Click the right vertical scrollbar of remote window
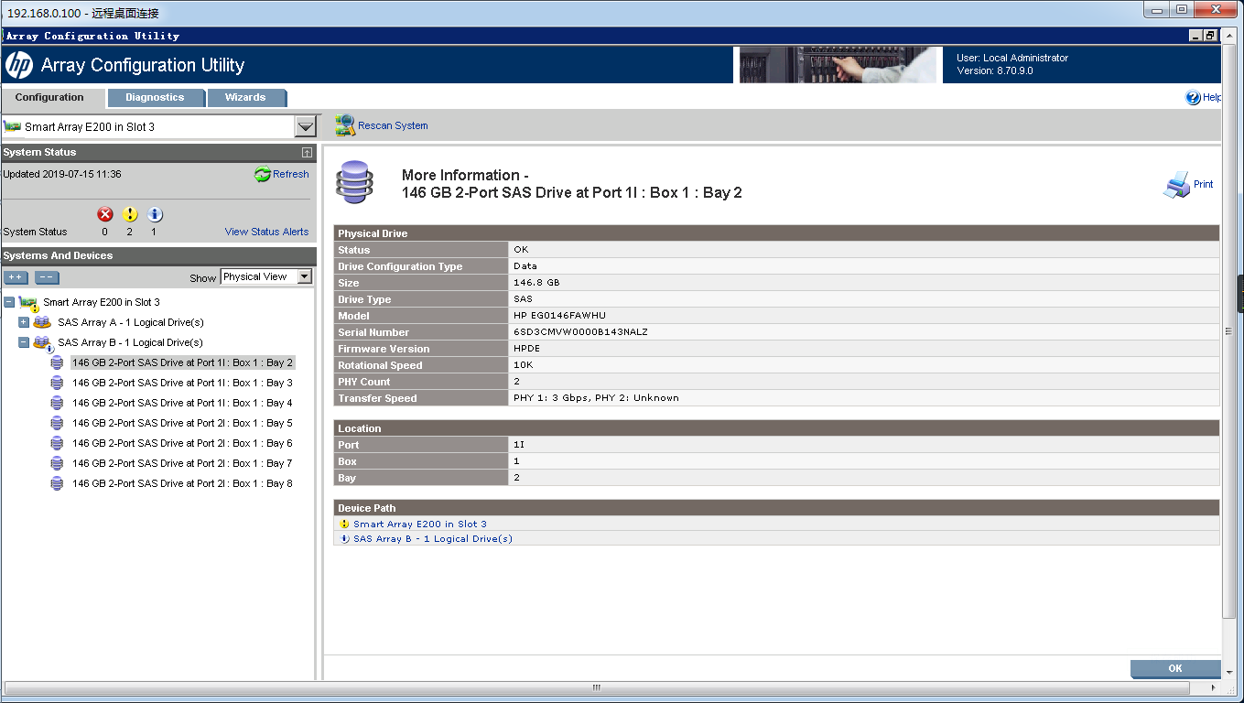This screenshot has height=703, width=1244. pos(1229,331)
